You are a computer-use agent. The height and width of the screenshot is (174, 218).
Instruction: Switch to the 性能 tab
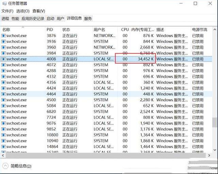[15, 18]
